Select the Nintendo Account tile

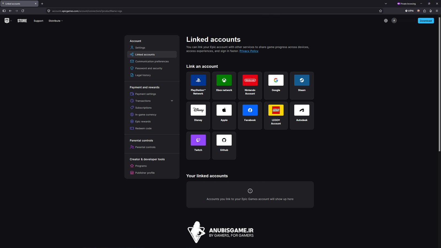pyautogui.click(x=250, y=86)
